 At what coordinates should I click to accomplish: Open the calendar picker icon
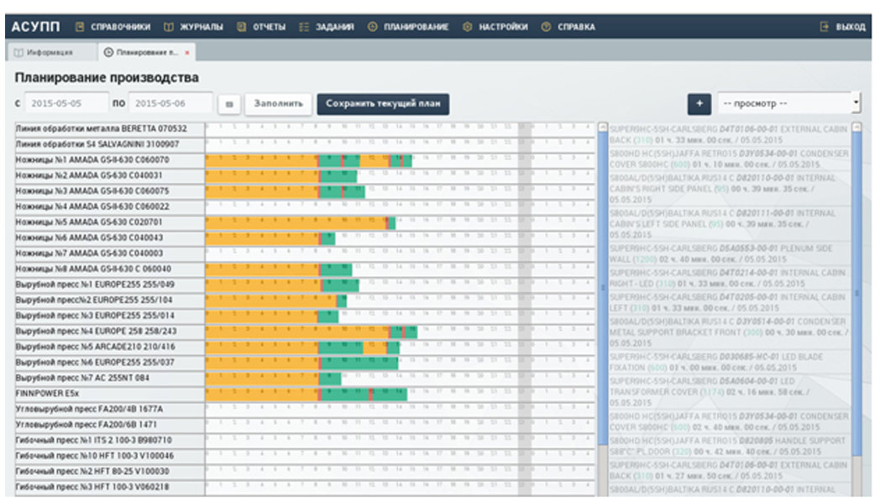pos(229,104)
